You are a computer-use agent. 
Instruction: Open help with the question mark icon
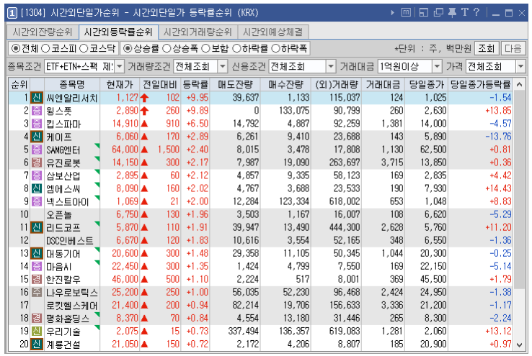pos(476,12)
